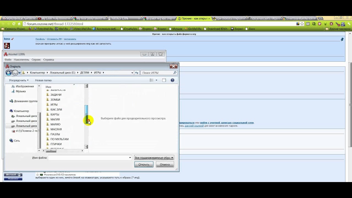The height and width of the screenshot is (198, 352).
Task: Click file list horizontal scrollbar thumb
Action: [51, 151]
